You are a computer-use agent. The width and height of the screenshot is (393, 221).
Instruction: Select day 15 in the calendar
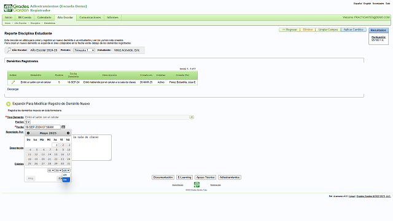(x=55, y=155)
